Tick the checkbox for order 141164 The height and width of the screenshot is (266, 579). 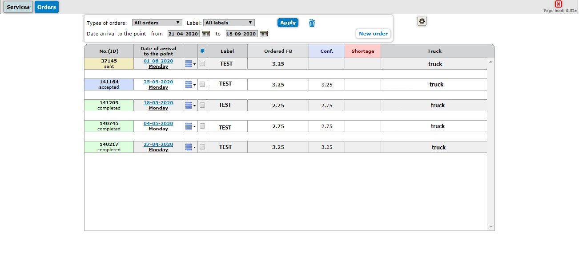202,84
